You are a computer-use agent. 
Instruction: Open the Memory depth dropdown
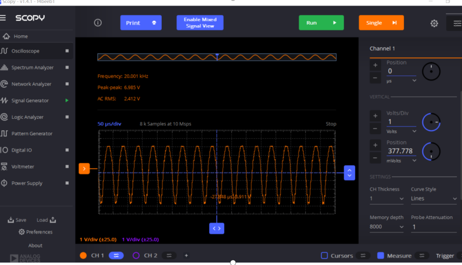pyautogui.click(x=386, y=227)
